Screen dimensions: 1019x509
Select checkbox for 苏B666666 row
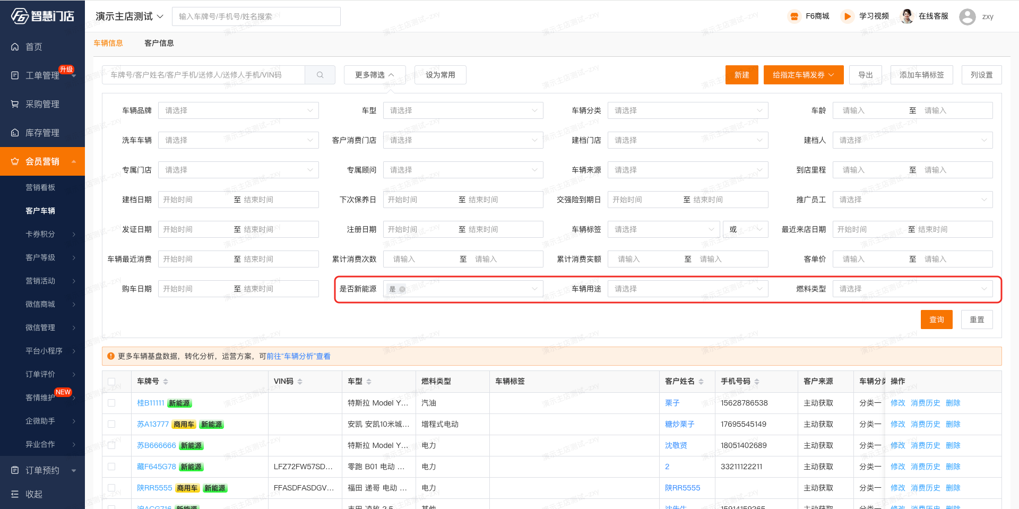111,445
